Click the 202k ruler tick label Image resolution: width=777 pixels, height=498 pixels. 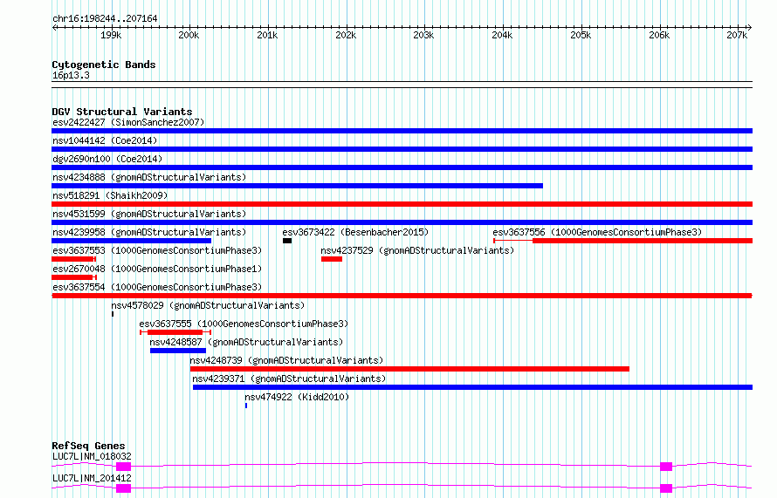pos(346,36)
